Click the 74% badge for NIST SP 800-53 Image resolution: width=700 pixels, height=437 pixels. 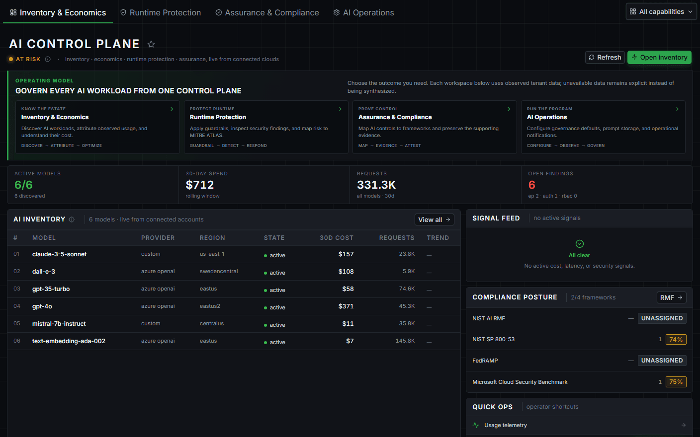pos(676,340)
